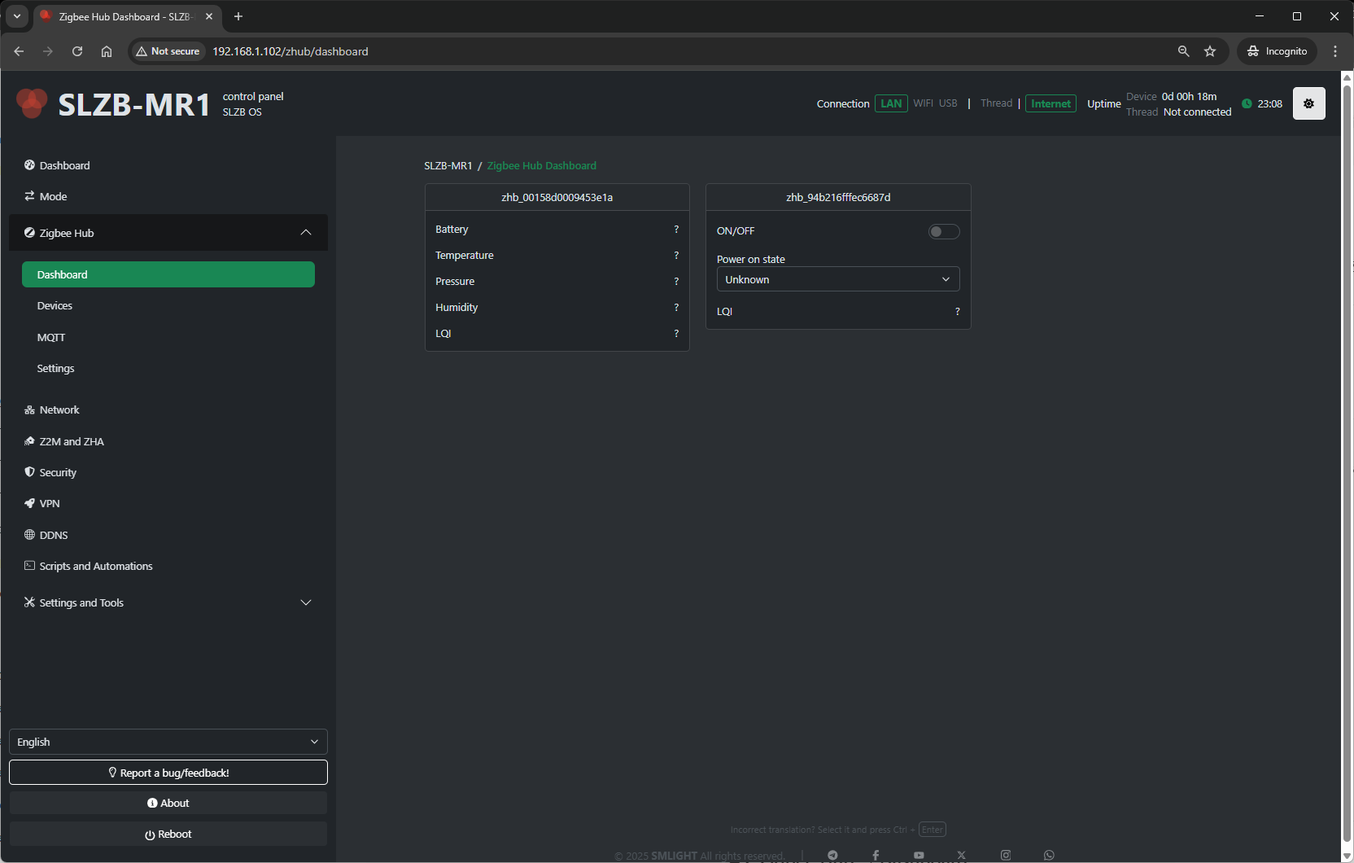1354x863 pixels.
Task: Click the browser zoom magnifier icon
Action: tap(1183, 51)
